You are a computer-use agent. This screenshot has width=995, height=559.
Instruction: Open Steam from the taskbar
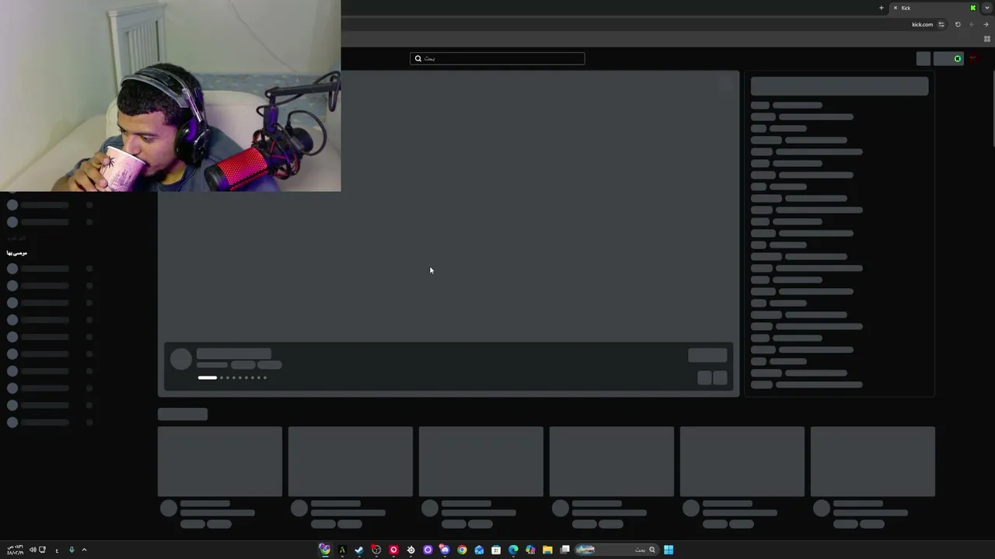pyautogui.click(x=359, y=550)
